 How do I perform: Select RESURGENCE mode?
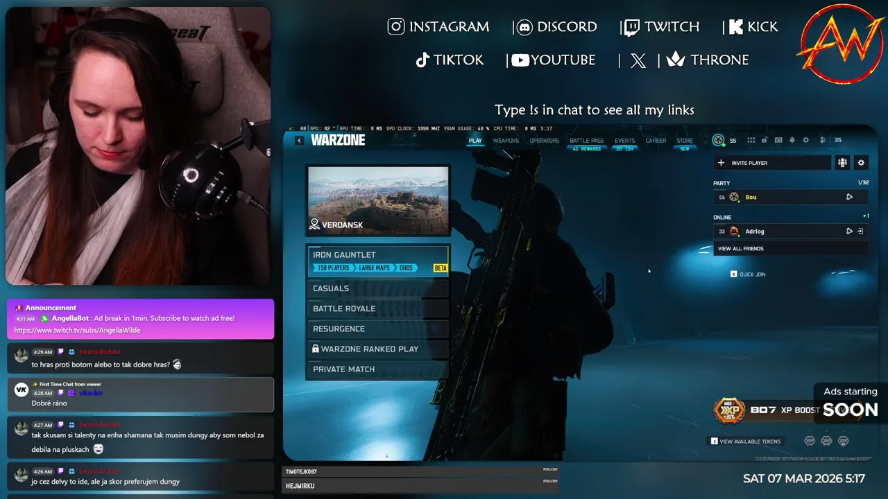pos(378,329)
